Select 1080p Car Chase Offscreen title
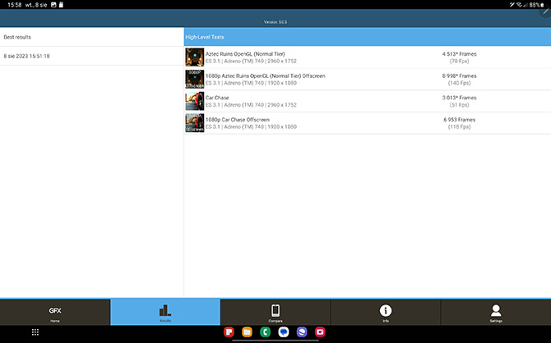The height and width of the screenshot is (343, 551). point(238,120)
